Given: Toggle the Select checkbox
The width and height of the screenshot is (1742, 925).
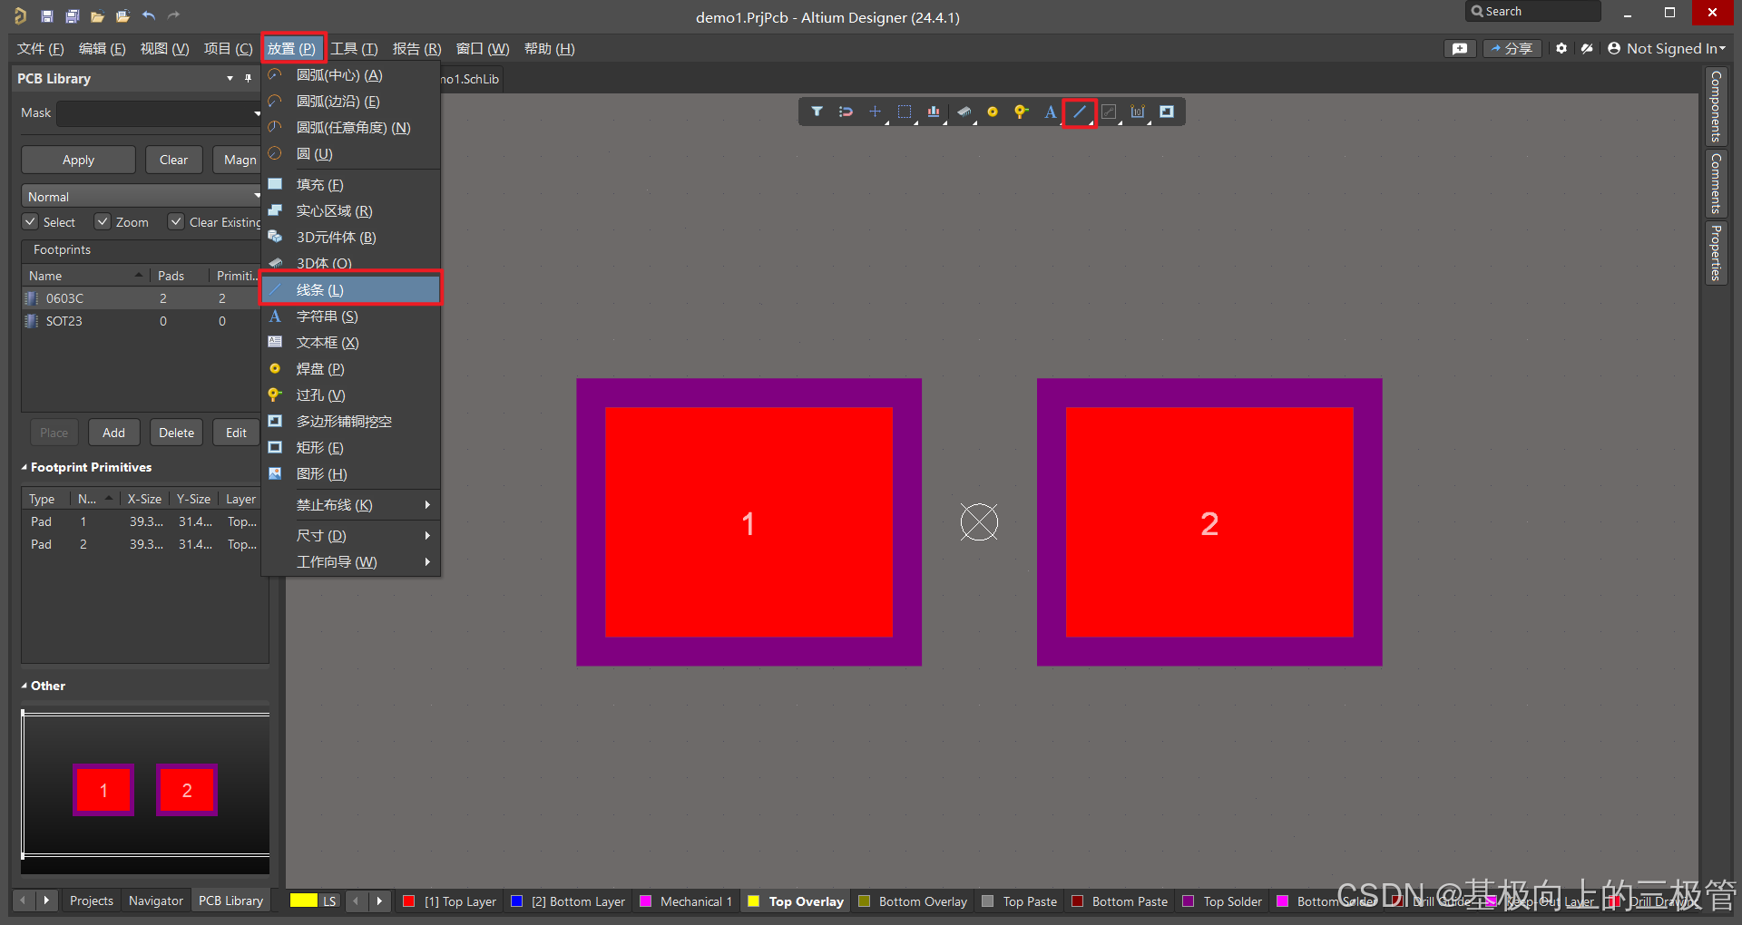Looking at the screenshot, I should click(31, 221).
